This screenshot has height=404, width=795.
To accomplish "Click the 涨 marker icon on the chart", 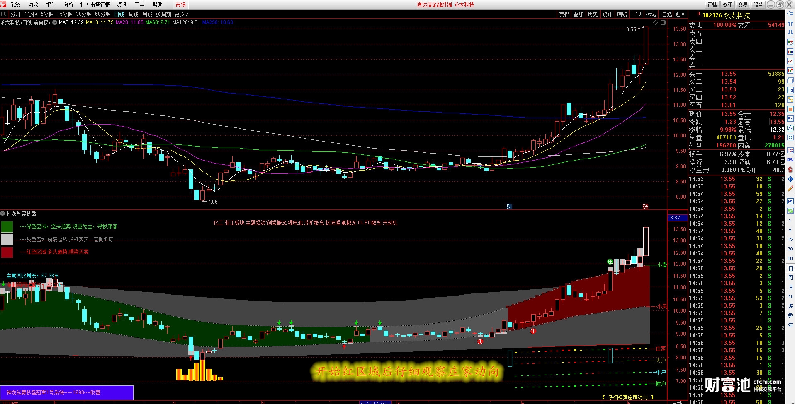I will pos(645,206).
